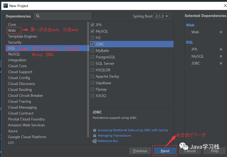Select the Cloud Routing category

[20, 90]
